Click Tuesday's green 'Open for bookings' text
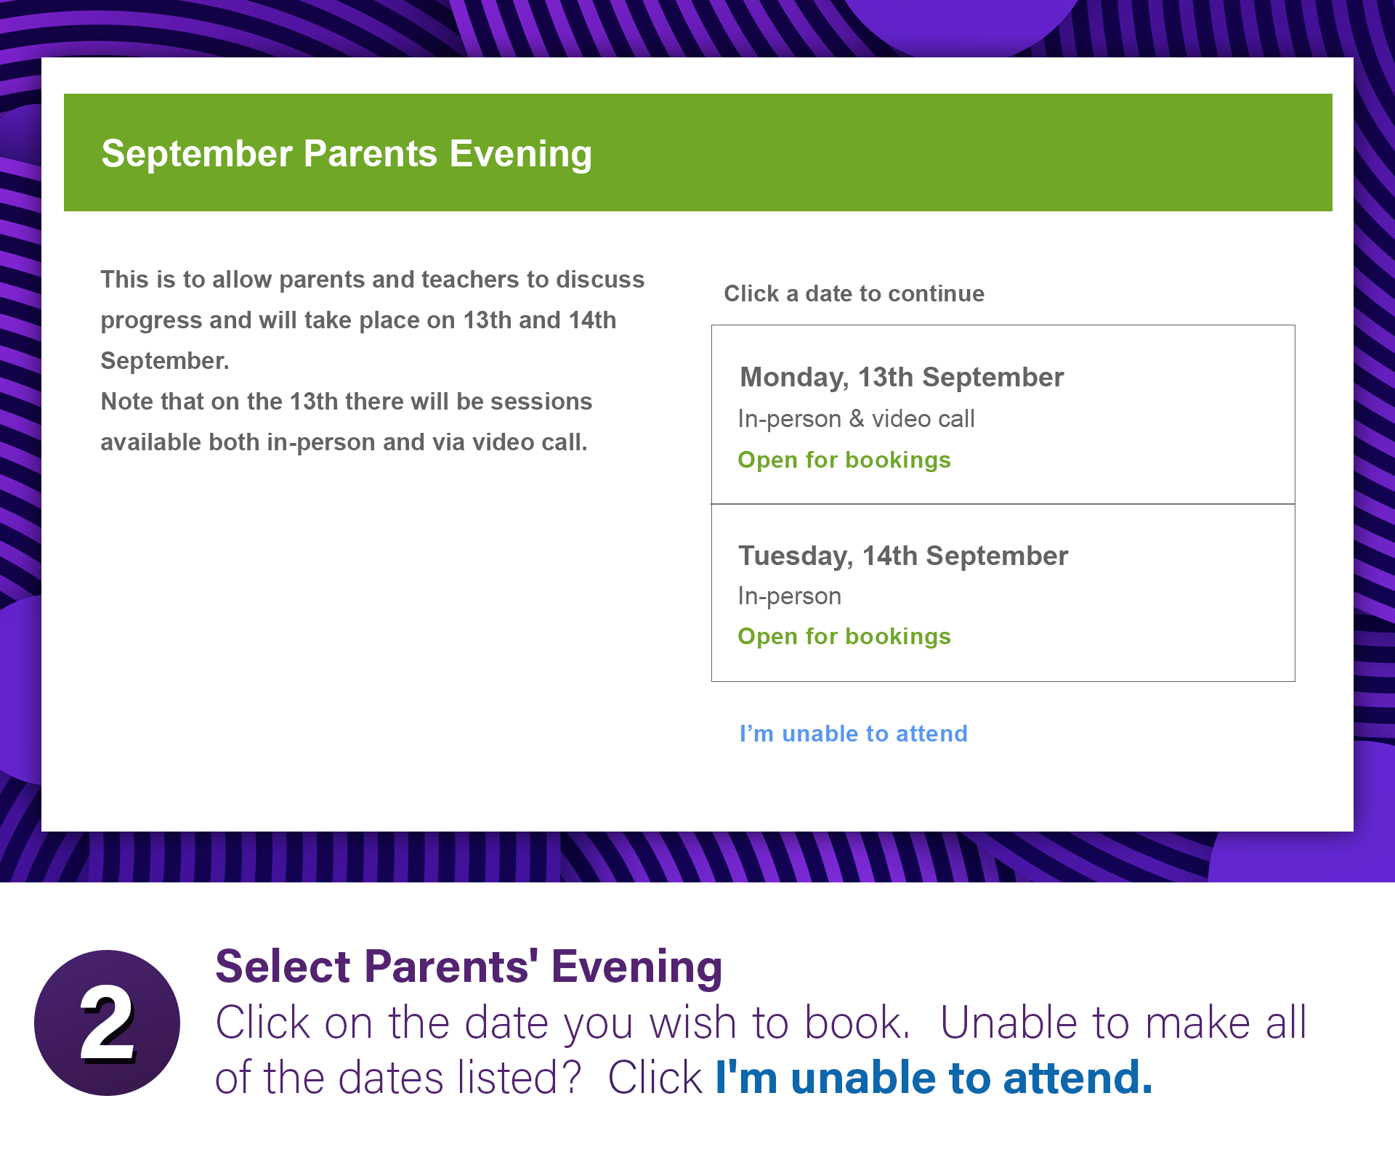 point(844,636)
